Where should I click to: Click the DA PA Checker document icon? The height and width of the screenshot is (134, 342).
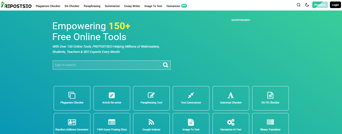[x=270, y=95]
